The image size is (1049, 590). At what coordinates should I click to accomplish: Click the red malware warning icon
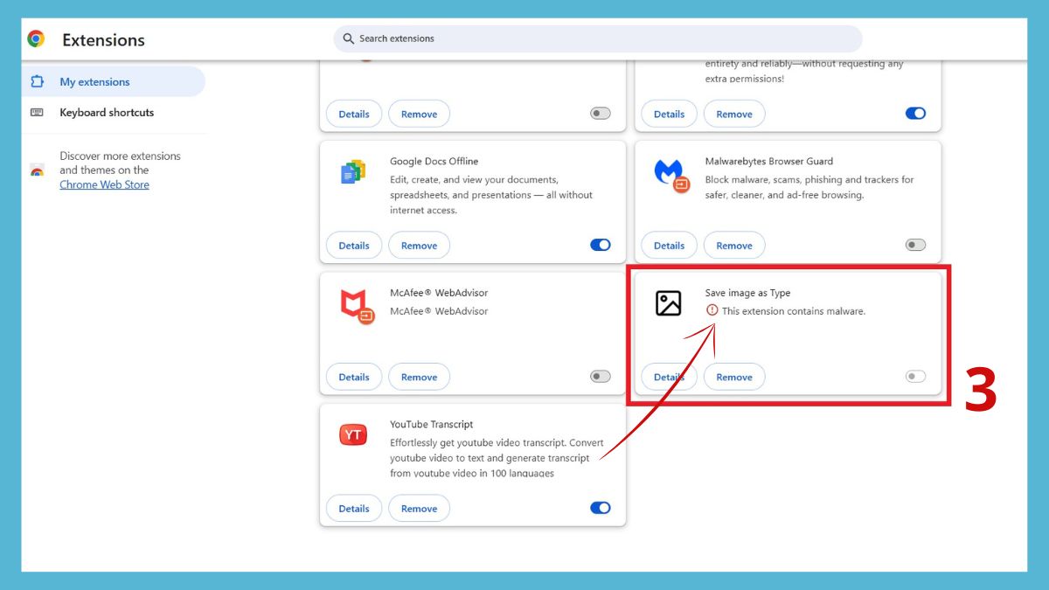click(712, 310)
